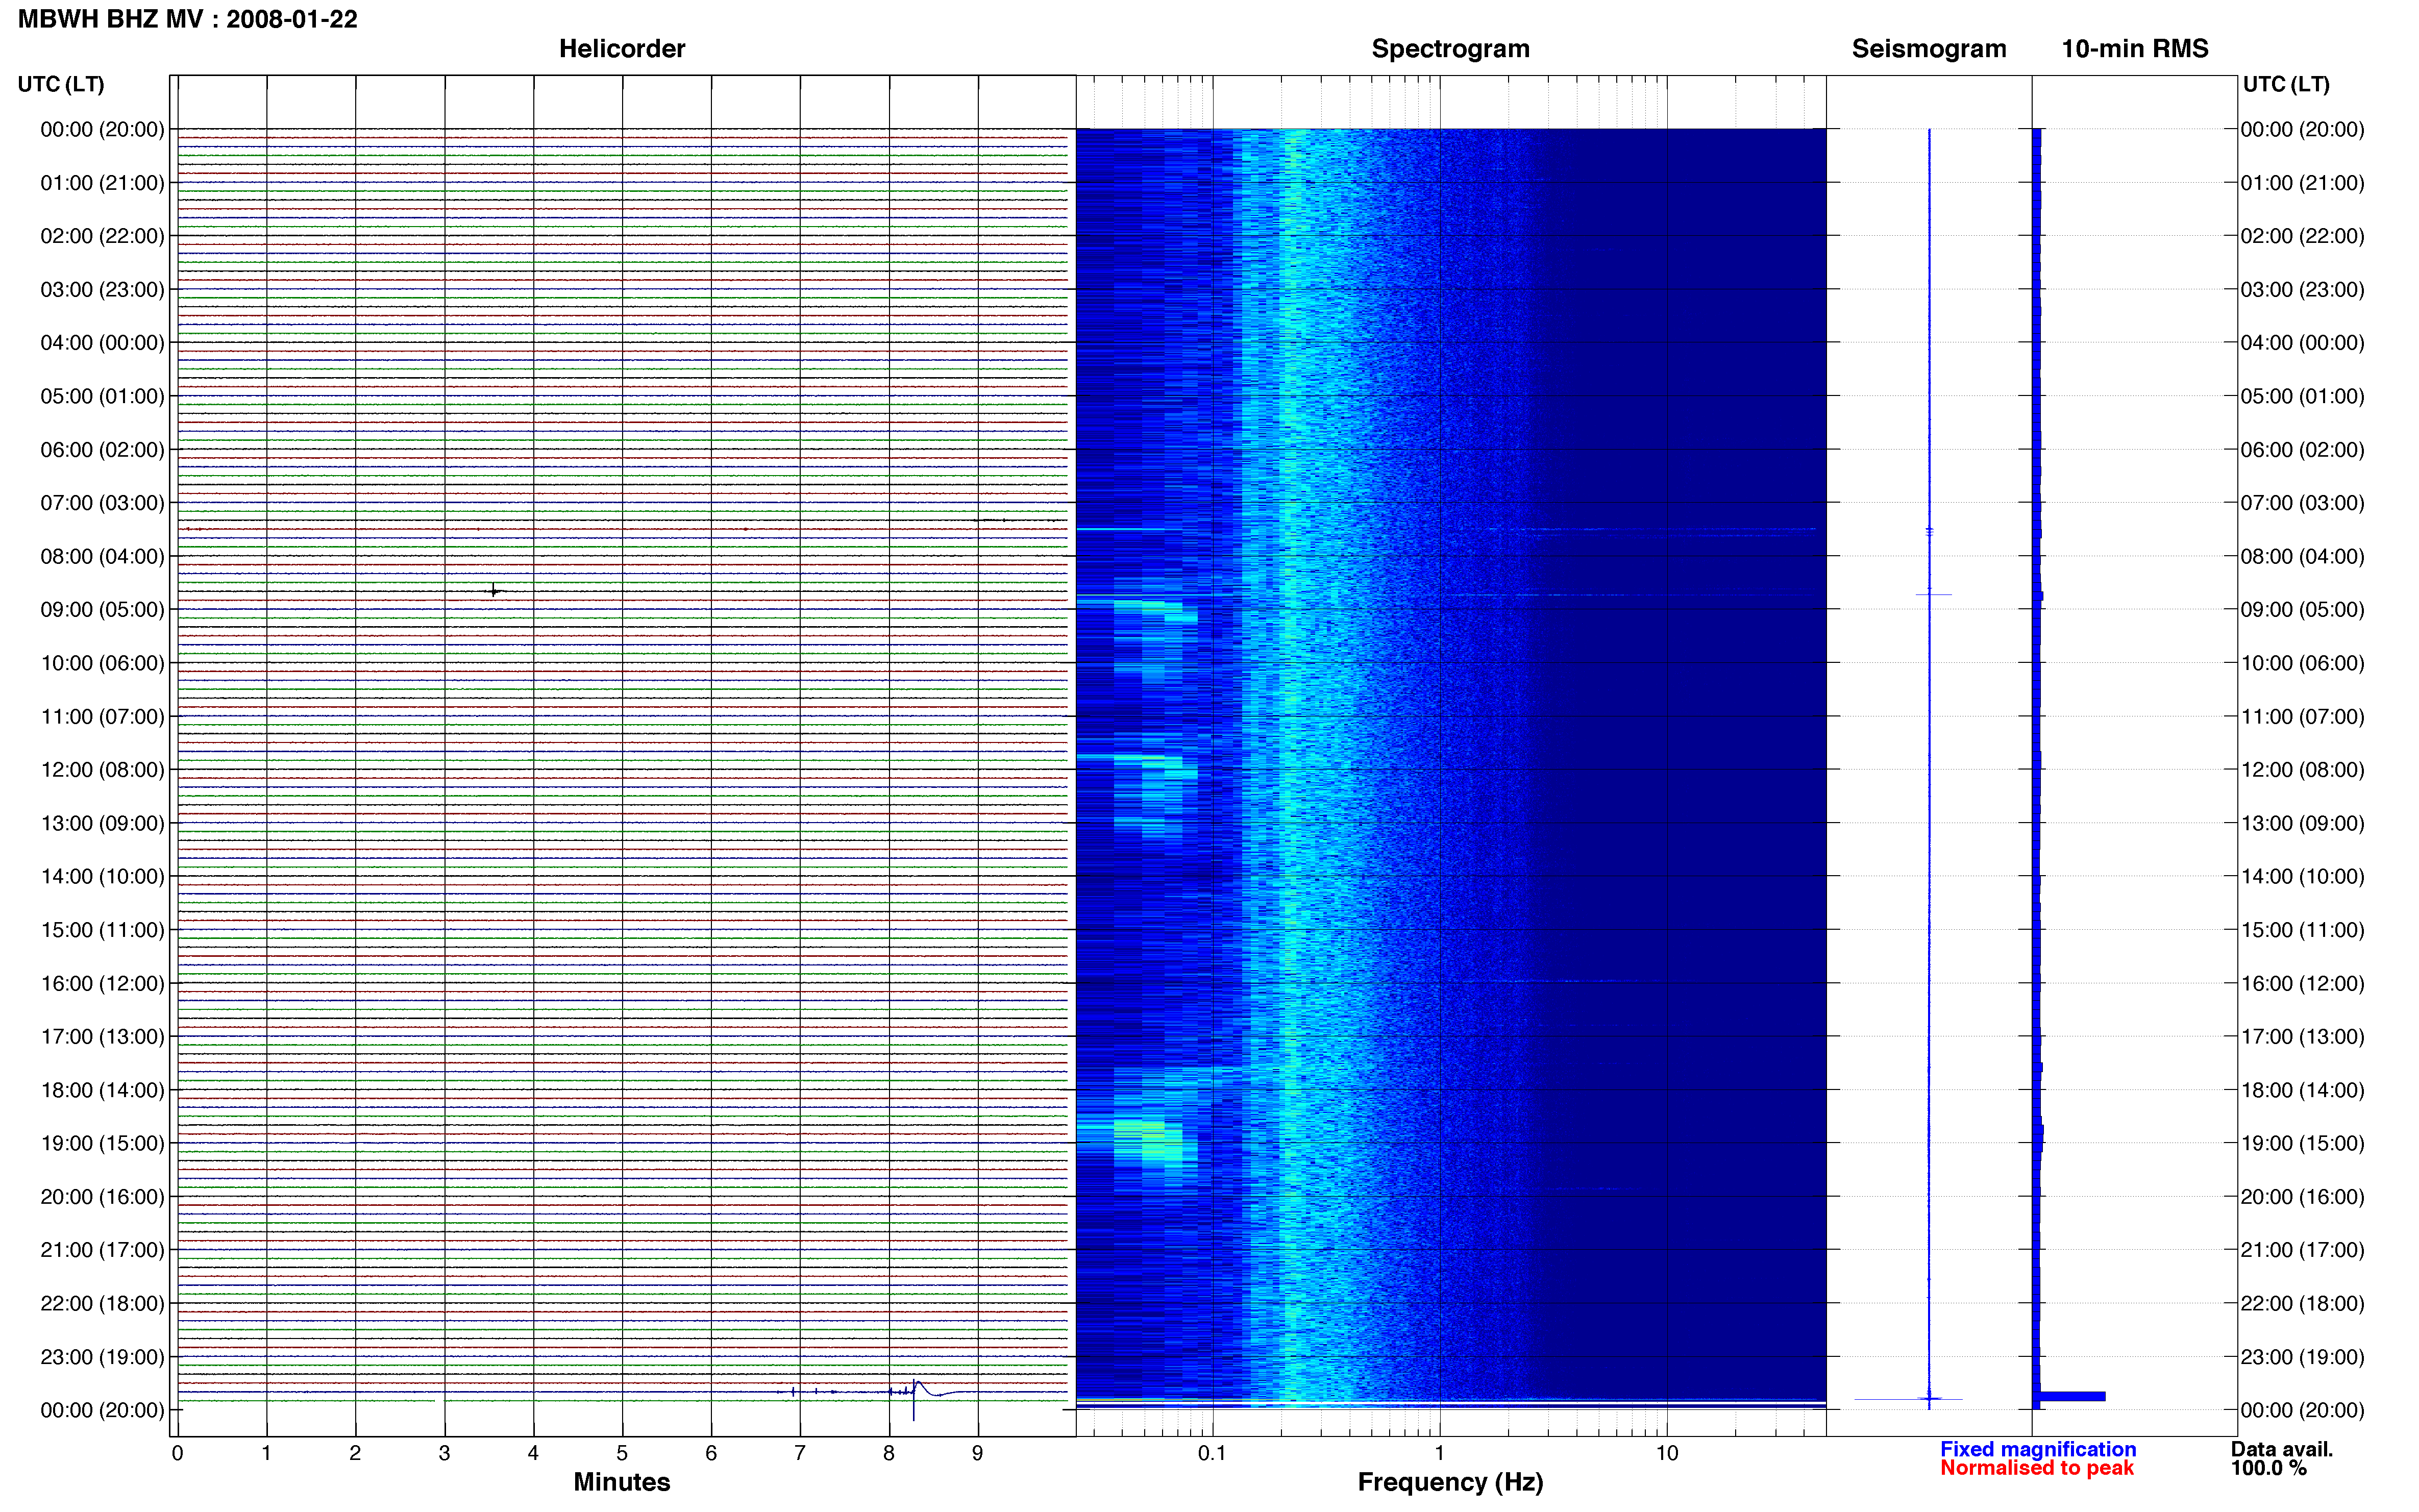2419x1512 pixels.
Task: Click right time label '18:00 (14:00)'
Action: pyautogui.click(x=2302, y=1090)
